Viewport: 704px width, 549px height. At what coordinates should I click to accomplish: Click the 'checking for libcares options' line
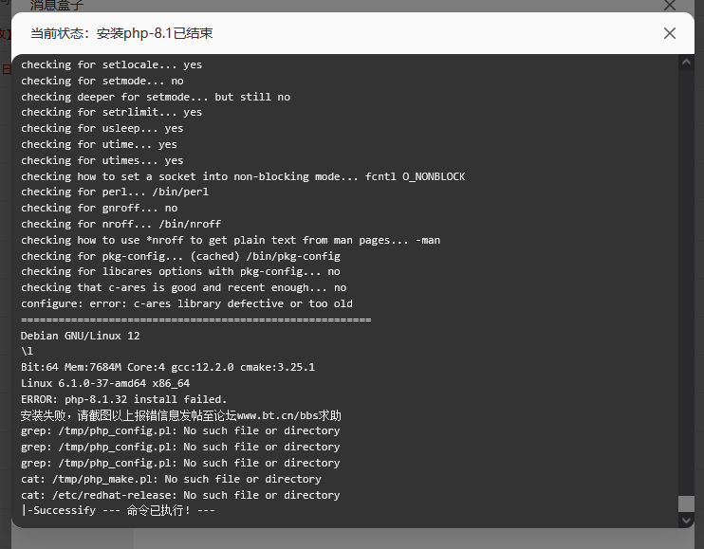pos(180,271)
